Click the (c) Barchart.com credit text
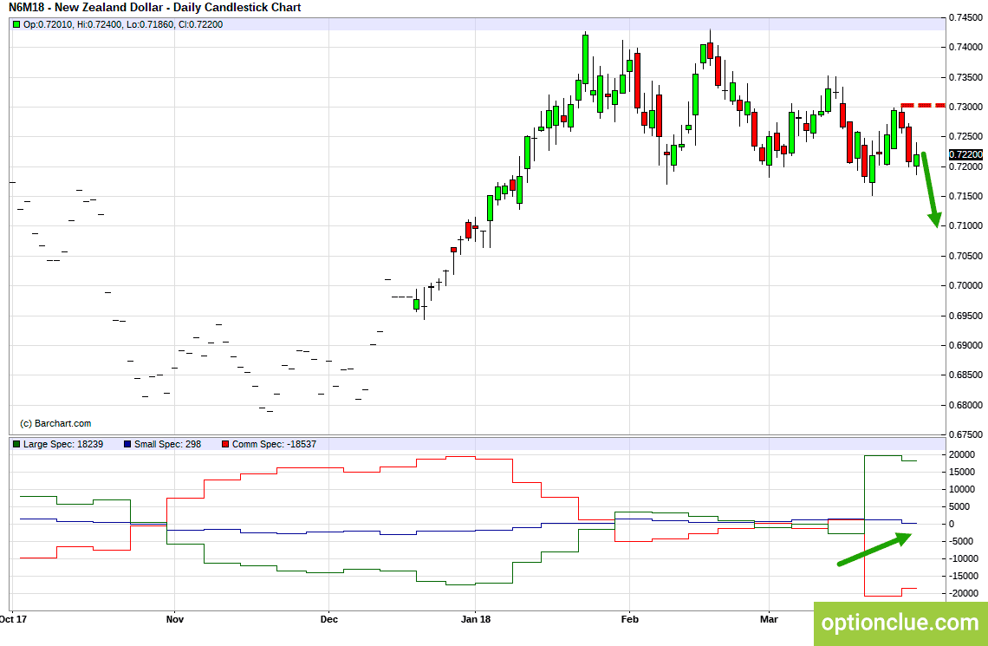The height and width of the screenshot is (646, 988). coord(55,423)
